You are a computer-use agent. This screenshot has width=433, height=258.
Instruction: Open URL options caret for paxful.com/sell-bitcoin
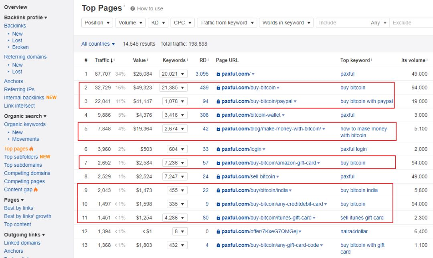[x=278, y=177]
